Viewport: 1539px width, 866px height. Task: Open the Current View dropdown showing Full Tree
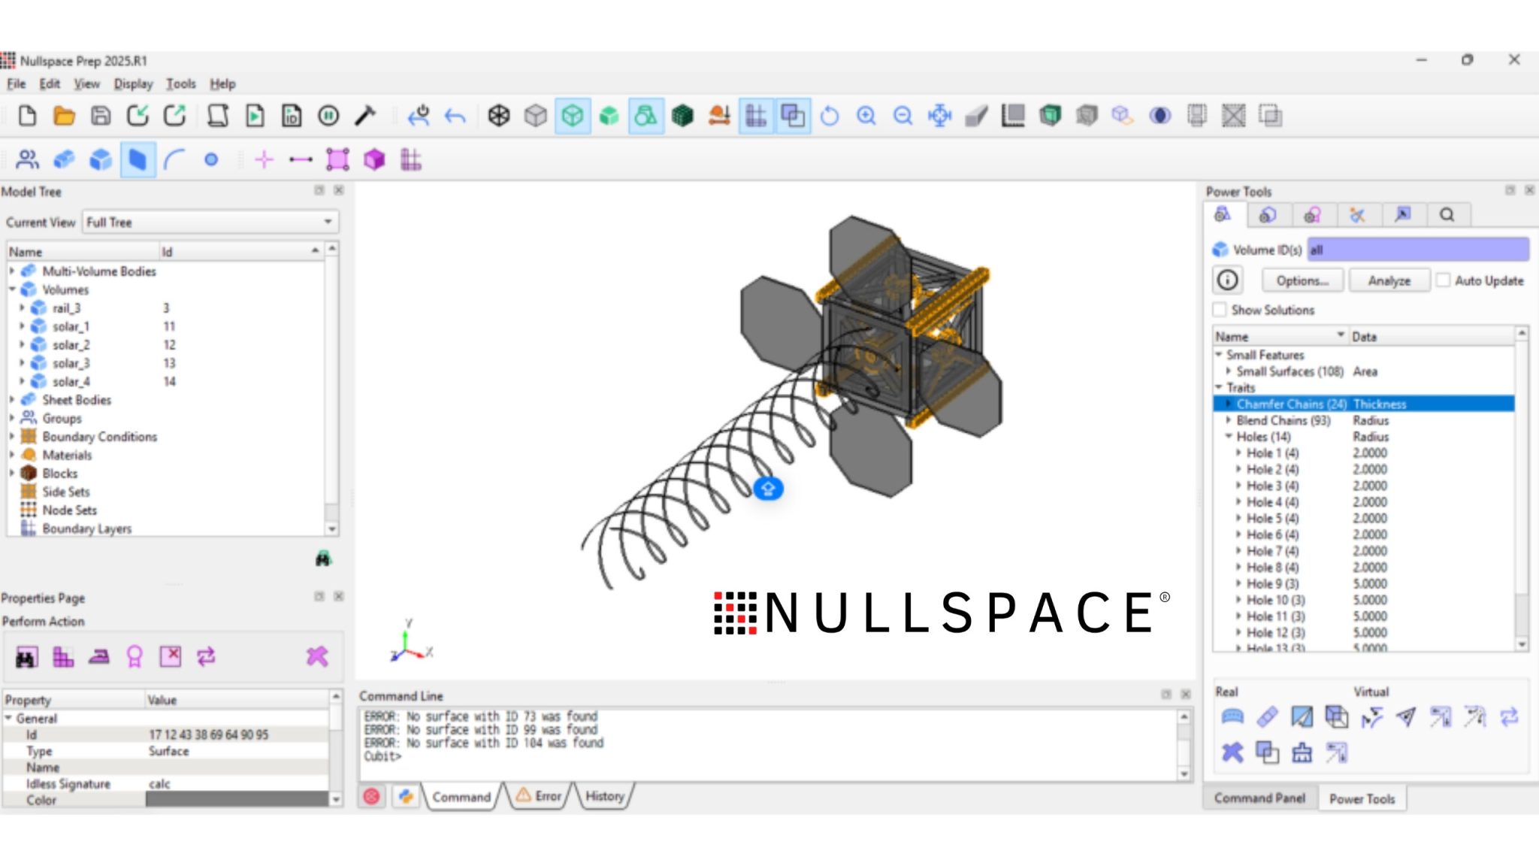(326, 222)
